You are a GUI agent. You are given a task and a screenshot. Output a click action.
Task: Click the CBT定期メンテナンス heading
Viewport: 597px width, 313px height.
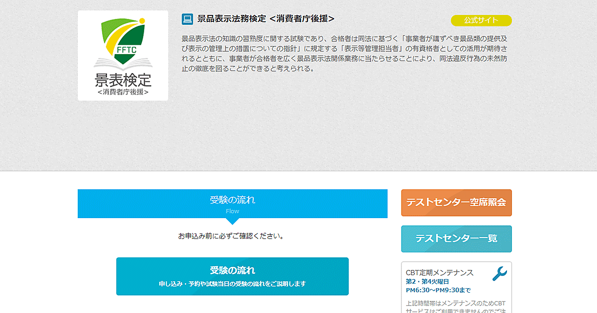pyautogui.click(x=440, y=273)
